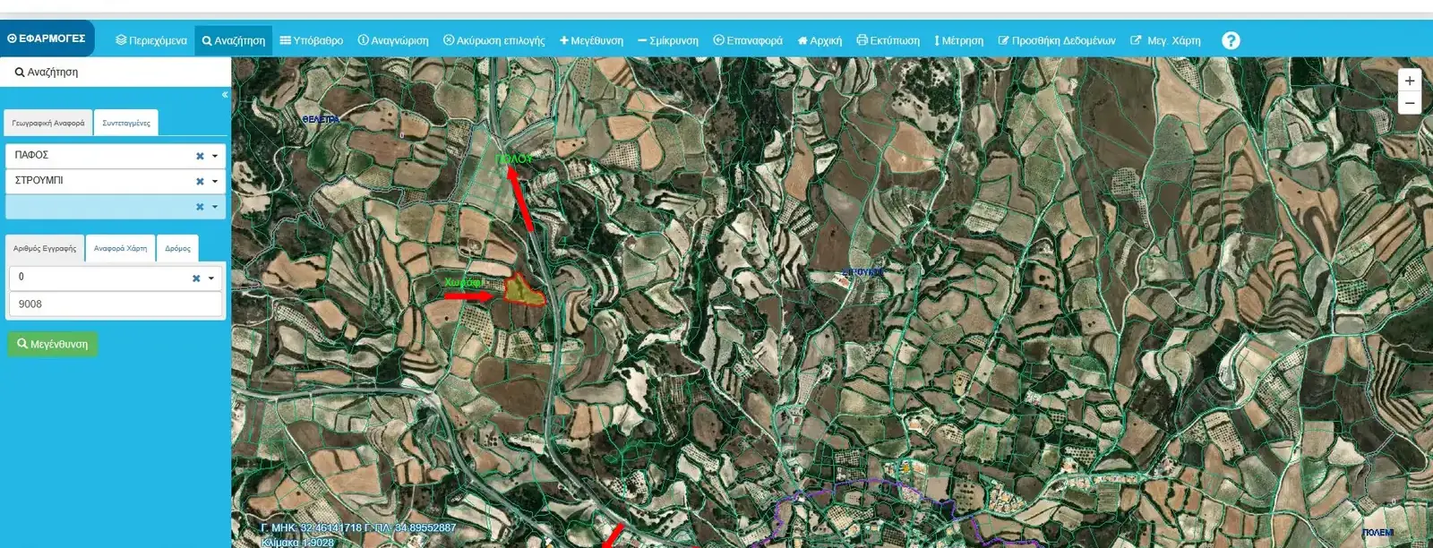Switch to Συντεταγμένες tab
This screenshot has height=548, width=1433.
point(126,123)
